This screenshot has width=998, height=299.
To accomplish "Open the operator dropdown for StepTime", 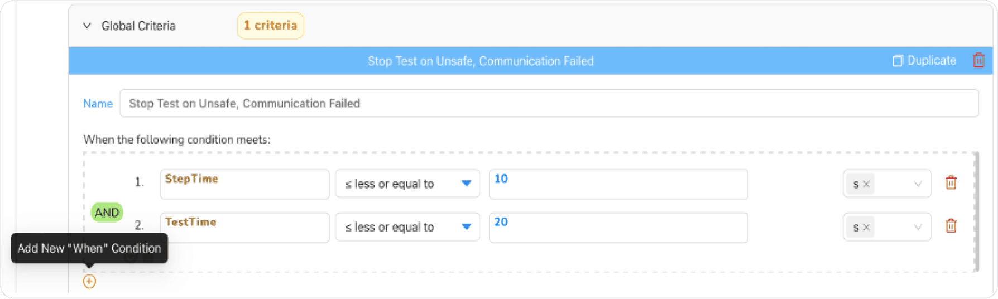I will [407, 184].
